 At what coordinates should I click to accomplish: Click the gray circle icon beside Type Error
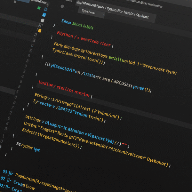[x=62, y=6]
